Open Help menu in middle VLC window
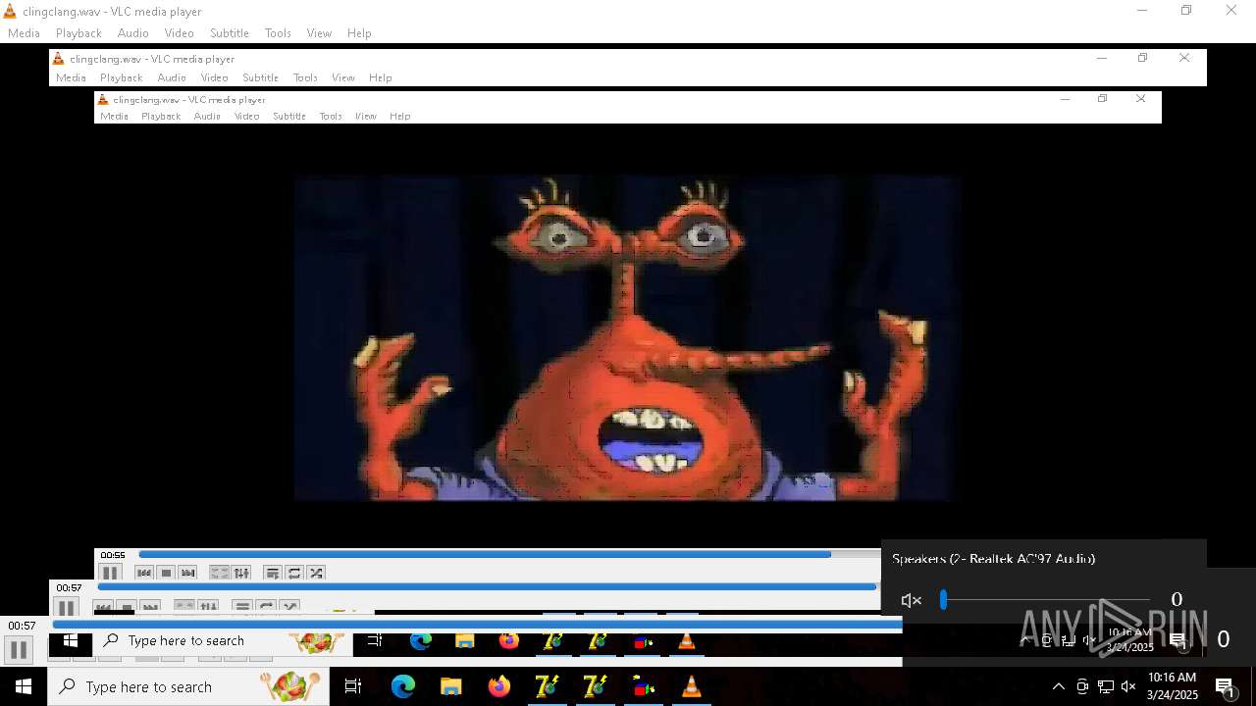 [x=381, y=77]
